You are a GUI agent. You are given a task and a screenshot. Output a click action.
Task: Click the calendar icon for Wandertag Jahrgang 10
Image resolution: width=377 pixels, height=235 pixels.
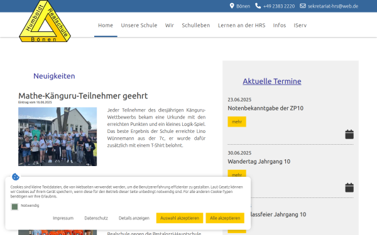pyautogui.click(x=349, y=187)
